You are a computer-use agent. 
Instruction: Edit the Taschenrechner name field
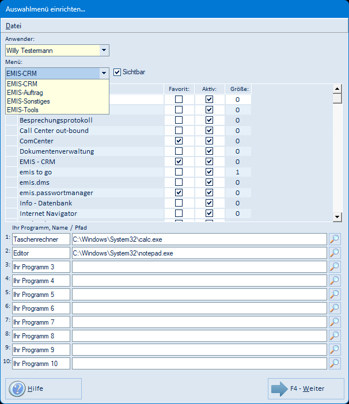coord(41,239)
